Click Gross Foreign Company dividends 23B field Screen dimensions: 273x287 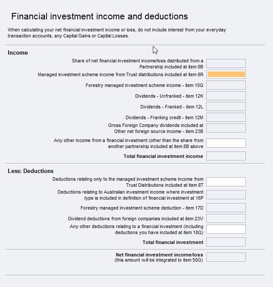click(226, 128)
